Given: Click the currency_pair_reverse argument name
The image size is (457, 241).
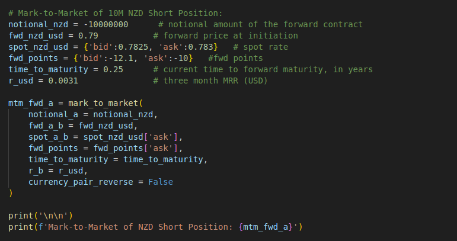Looking at the screenshot, I should pos(78,182).
